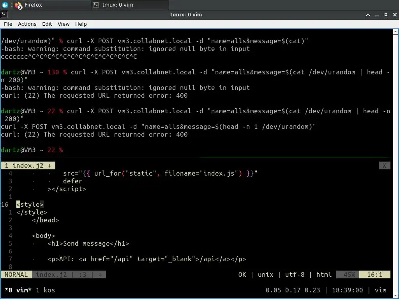Open the Actions menu

click(x=27, y=24)
